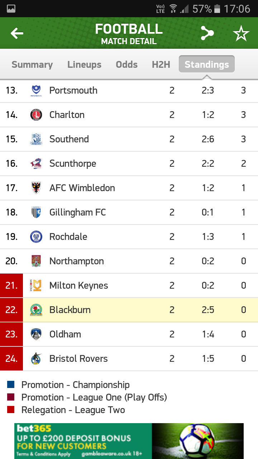Screen dimensions: 258x459
Task: Tap the Bristol Rovers crest
Action: (x=36, y=359)
